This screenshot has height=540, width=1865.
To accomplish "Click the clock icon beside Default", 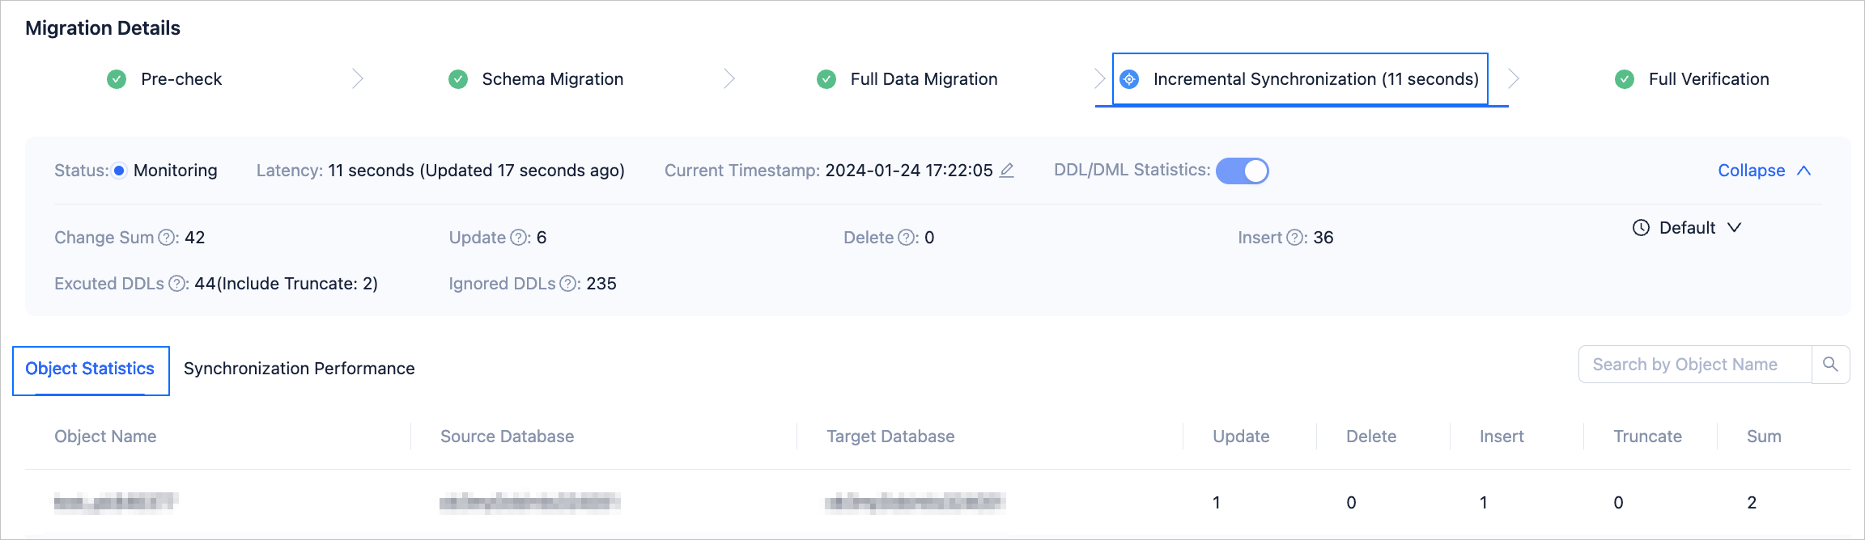I will [x=1641, y=228].
